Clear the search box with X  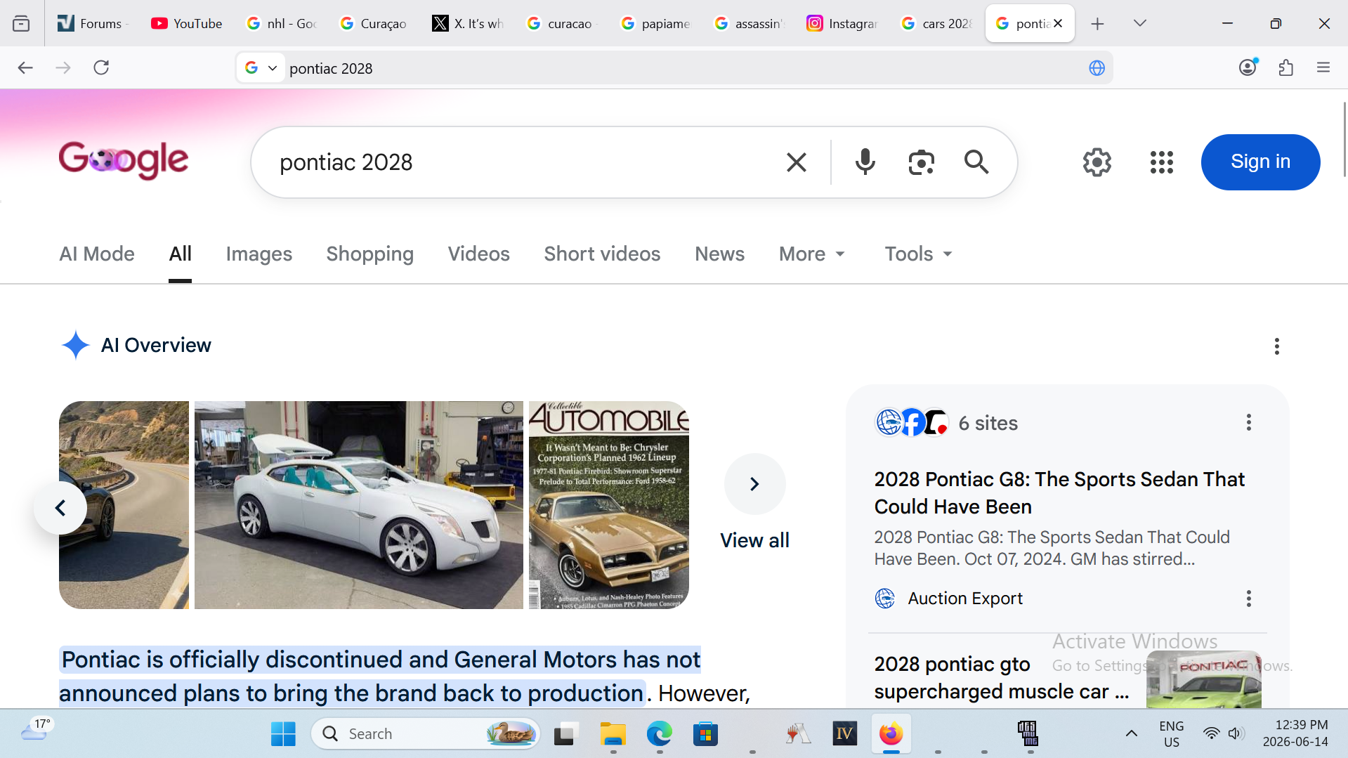point(796,162)
